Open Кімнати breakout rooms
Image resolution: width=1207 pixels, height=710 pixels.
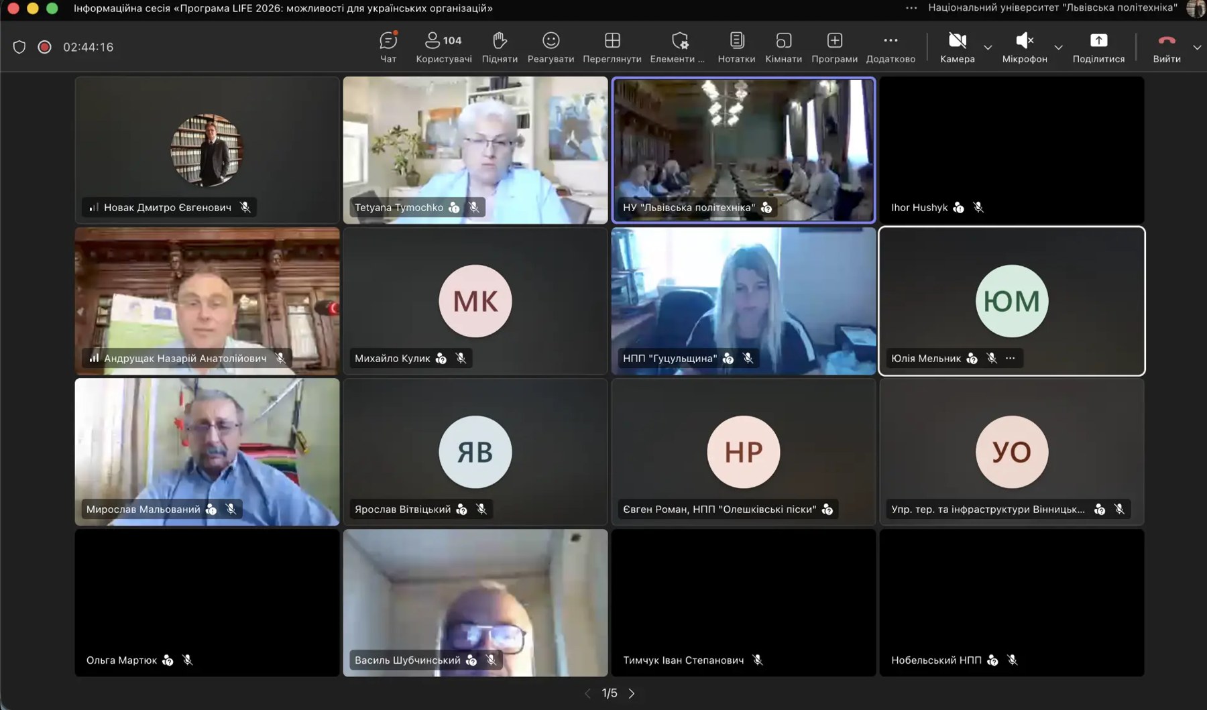(783, 47)
